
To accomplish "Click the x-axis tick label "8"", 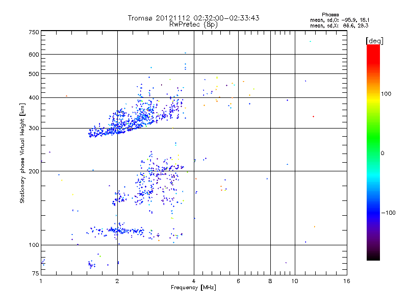I will [270, 281].
